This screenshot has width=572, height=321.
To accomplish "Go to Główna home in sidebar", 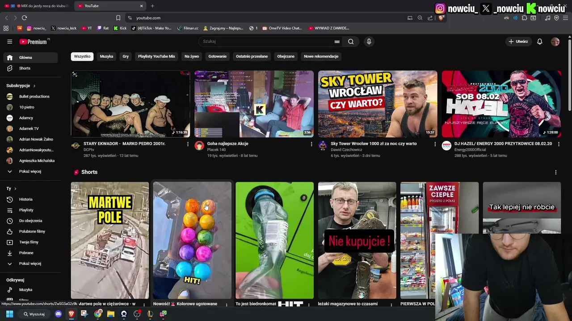I will (x=30, y=58).
